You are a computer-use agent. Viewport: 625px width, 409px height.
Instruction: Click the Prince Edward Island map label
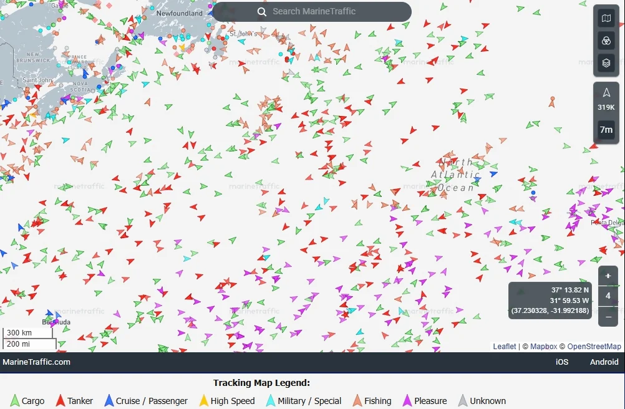coord(77,62)
